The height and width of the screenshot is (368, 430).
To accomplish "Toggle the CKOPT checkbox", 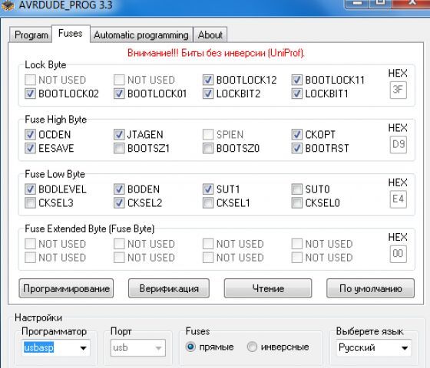I will pos(296,134).
